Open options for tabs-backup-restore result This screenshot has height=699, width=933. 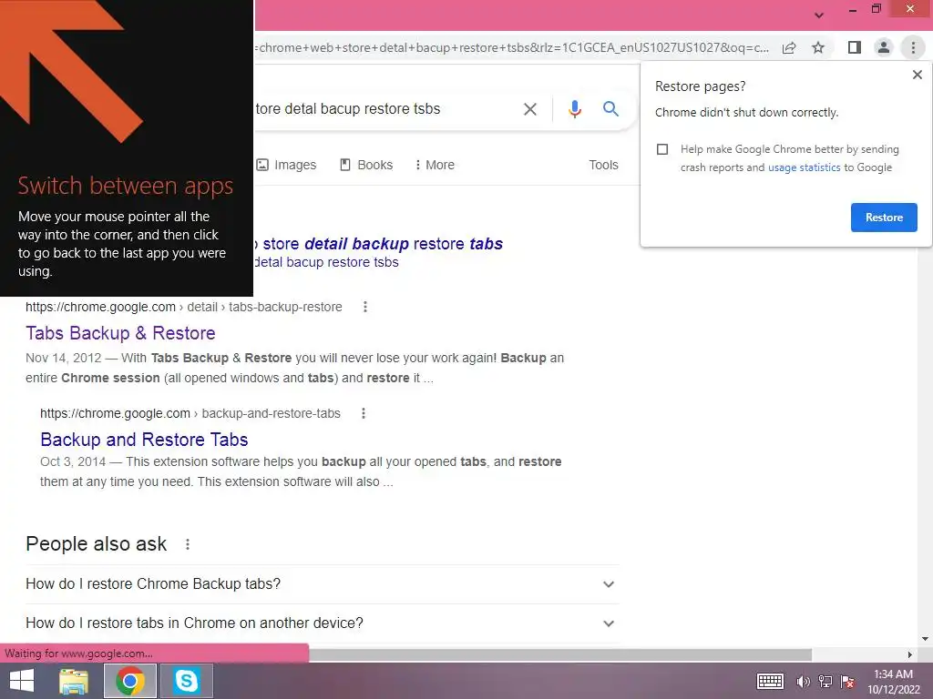pyautogui.click(x=364, y=307)
